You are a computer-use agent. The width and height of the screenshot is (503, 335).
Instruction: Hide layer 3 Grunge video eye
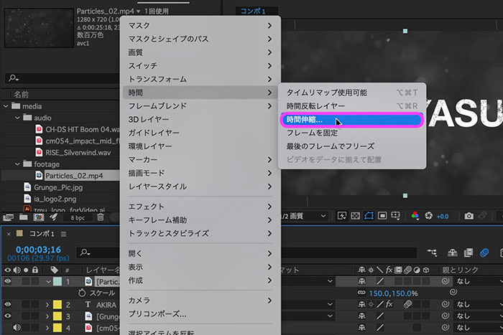tap(8, 316)
